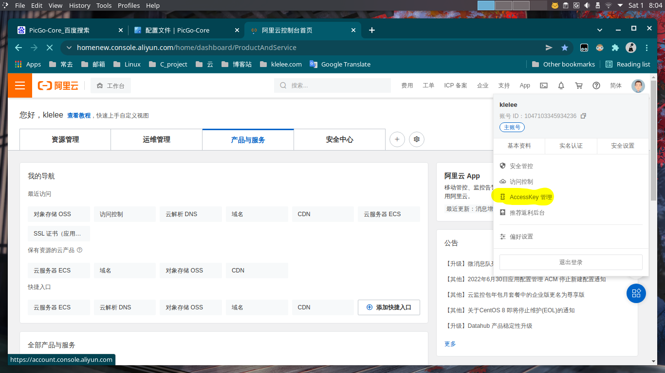Viewport: 665px width, 373px height.
Task: Open the History menu
Action: tap(79, 5)
